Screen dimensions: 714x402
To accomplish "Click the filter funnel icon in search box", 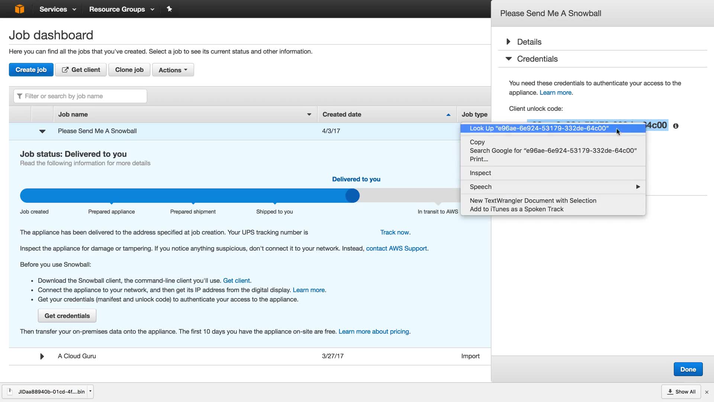I will click(x=20, y=96).
